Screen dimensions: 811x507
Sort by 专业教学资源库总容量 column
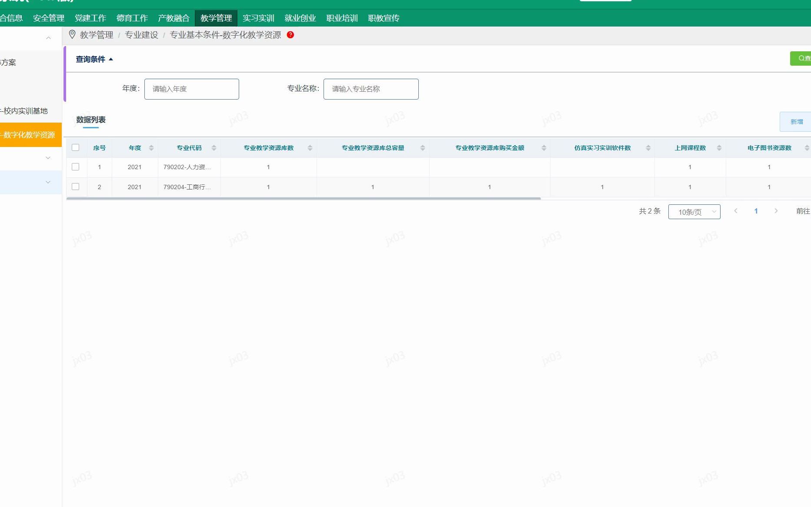[x=422, y=148]
